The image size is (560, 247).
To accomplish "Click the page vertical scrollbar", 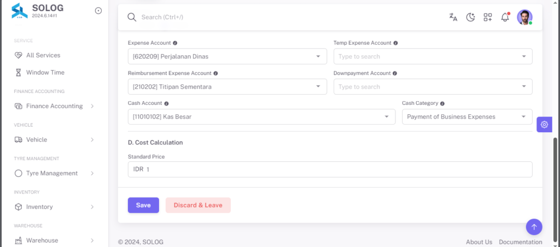I will coord(555,189).
